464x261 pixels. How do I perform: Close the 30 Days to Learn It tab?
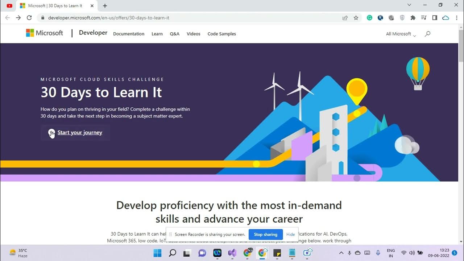[x=92, y=6]
